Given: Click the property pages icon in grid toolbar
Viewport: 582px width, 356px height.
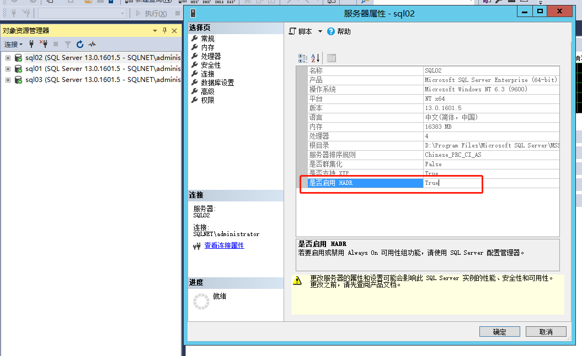Looking at the screenshot, I should coord(332,58).
